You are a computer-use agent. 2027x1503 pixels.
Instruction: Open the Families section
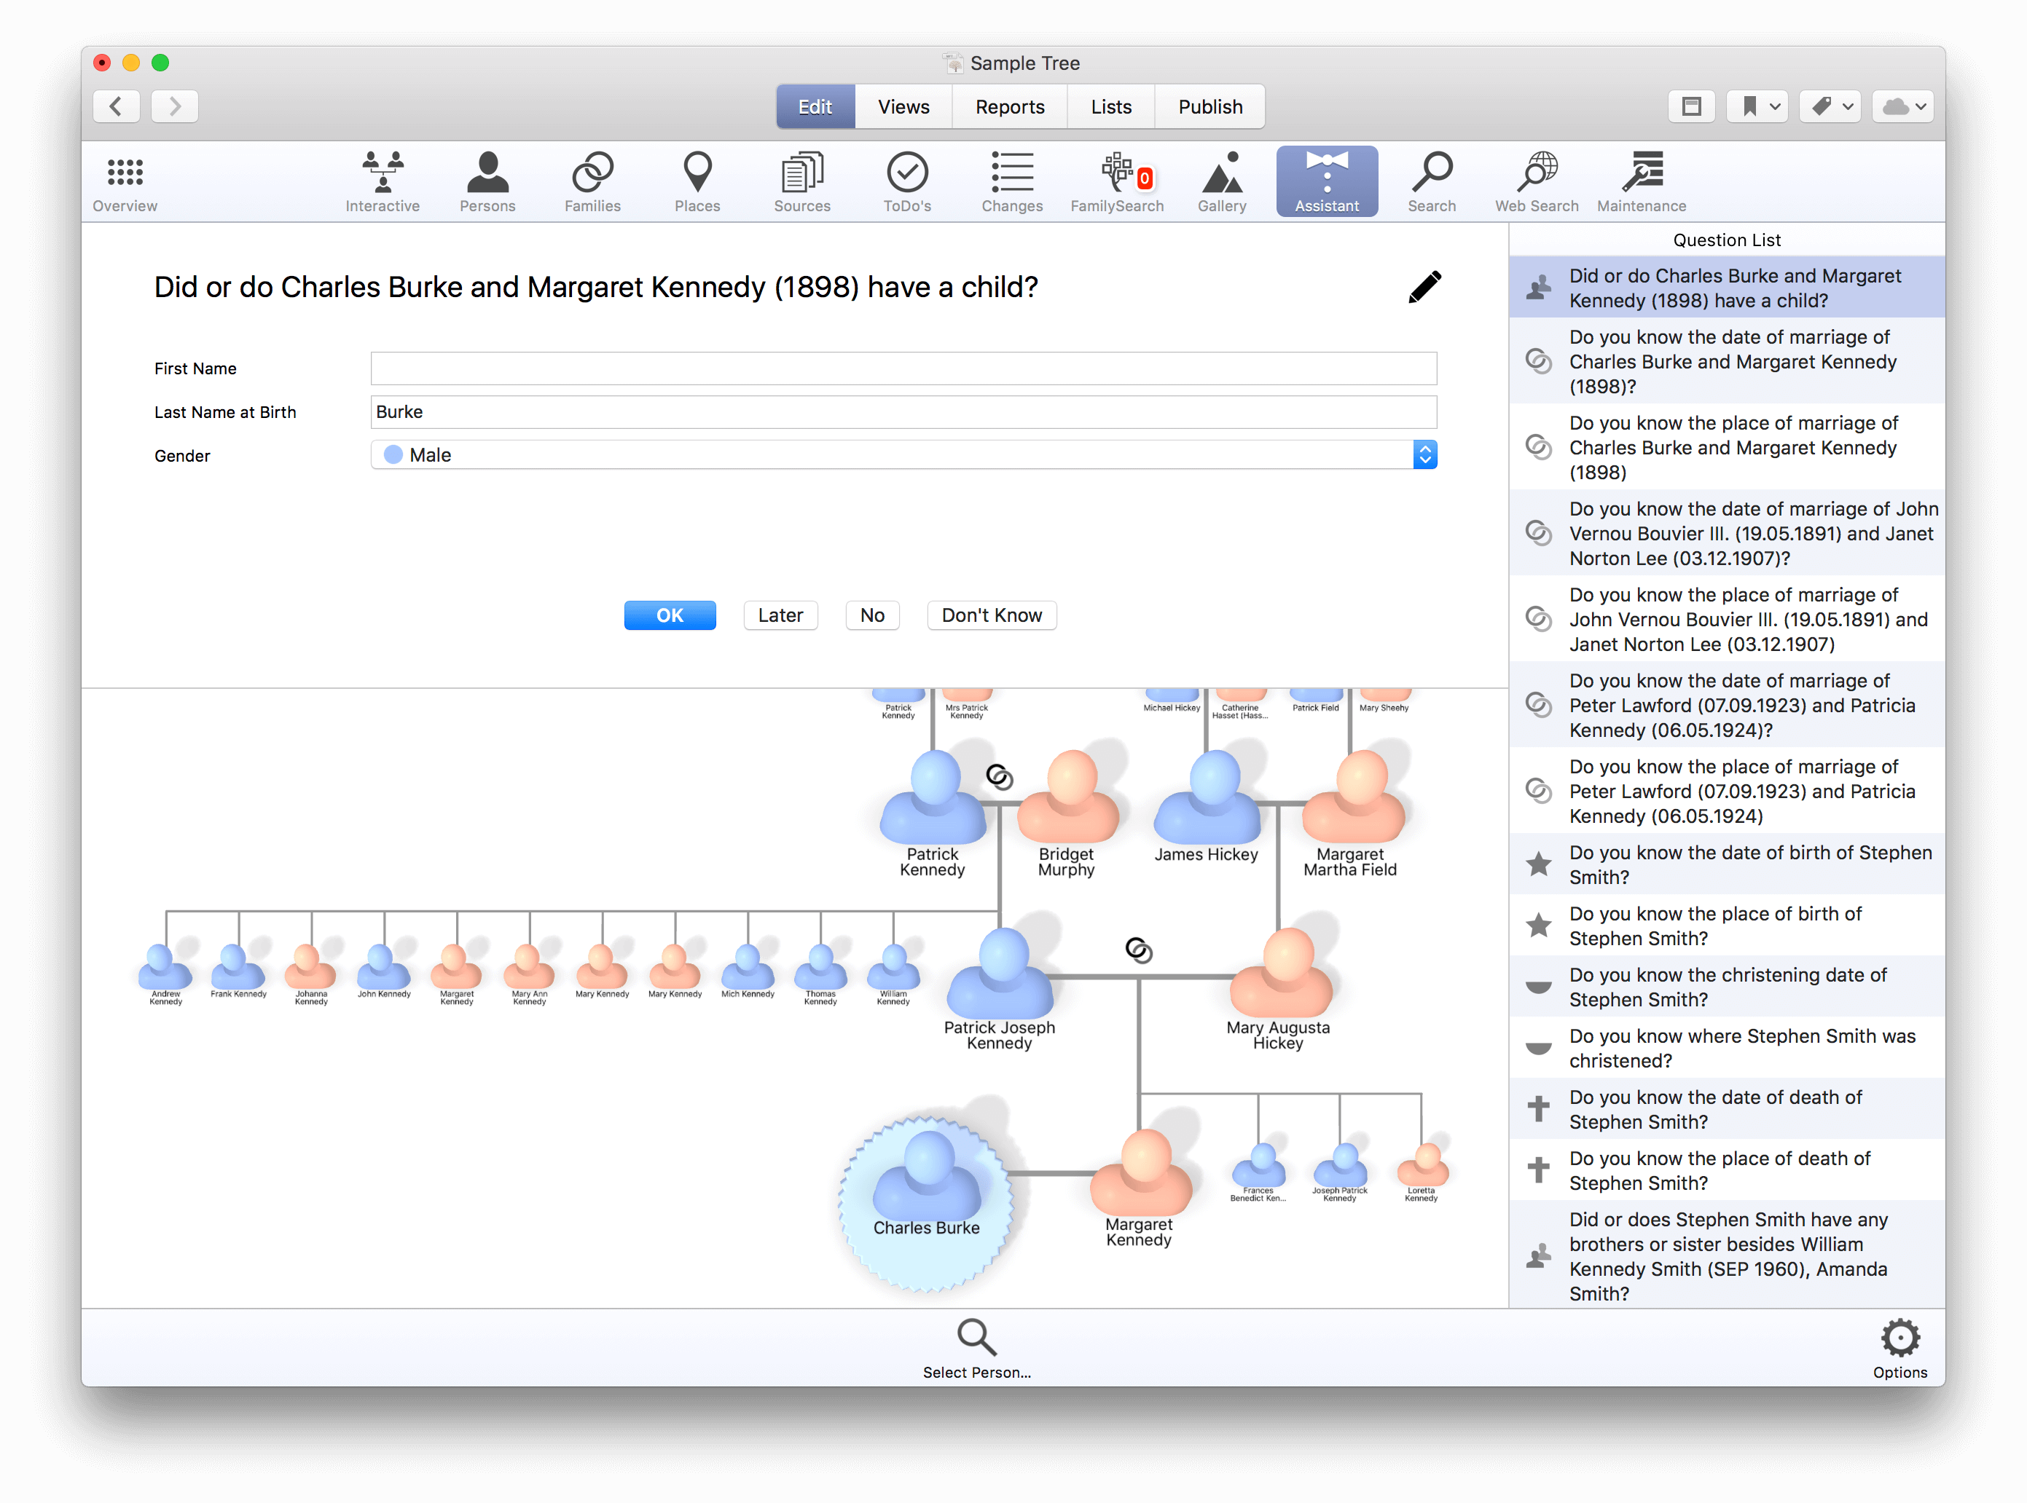click(x=592, y=182)
